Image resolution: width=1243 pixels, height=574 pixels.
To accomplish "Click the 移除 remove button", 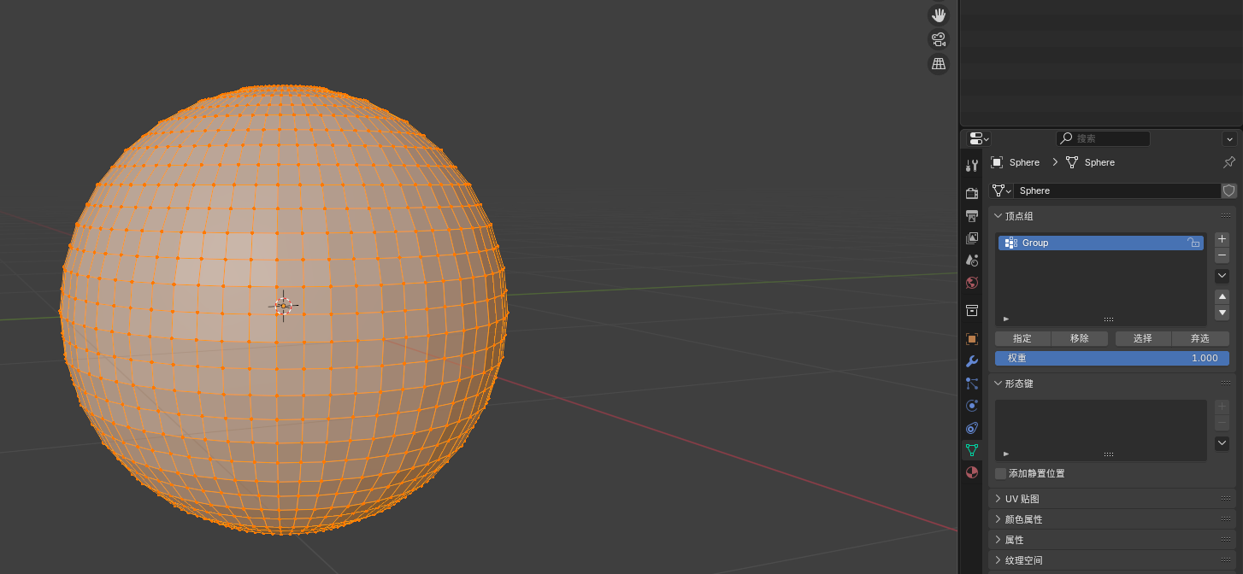I will (x=1080, y=338).
